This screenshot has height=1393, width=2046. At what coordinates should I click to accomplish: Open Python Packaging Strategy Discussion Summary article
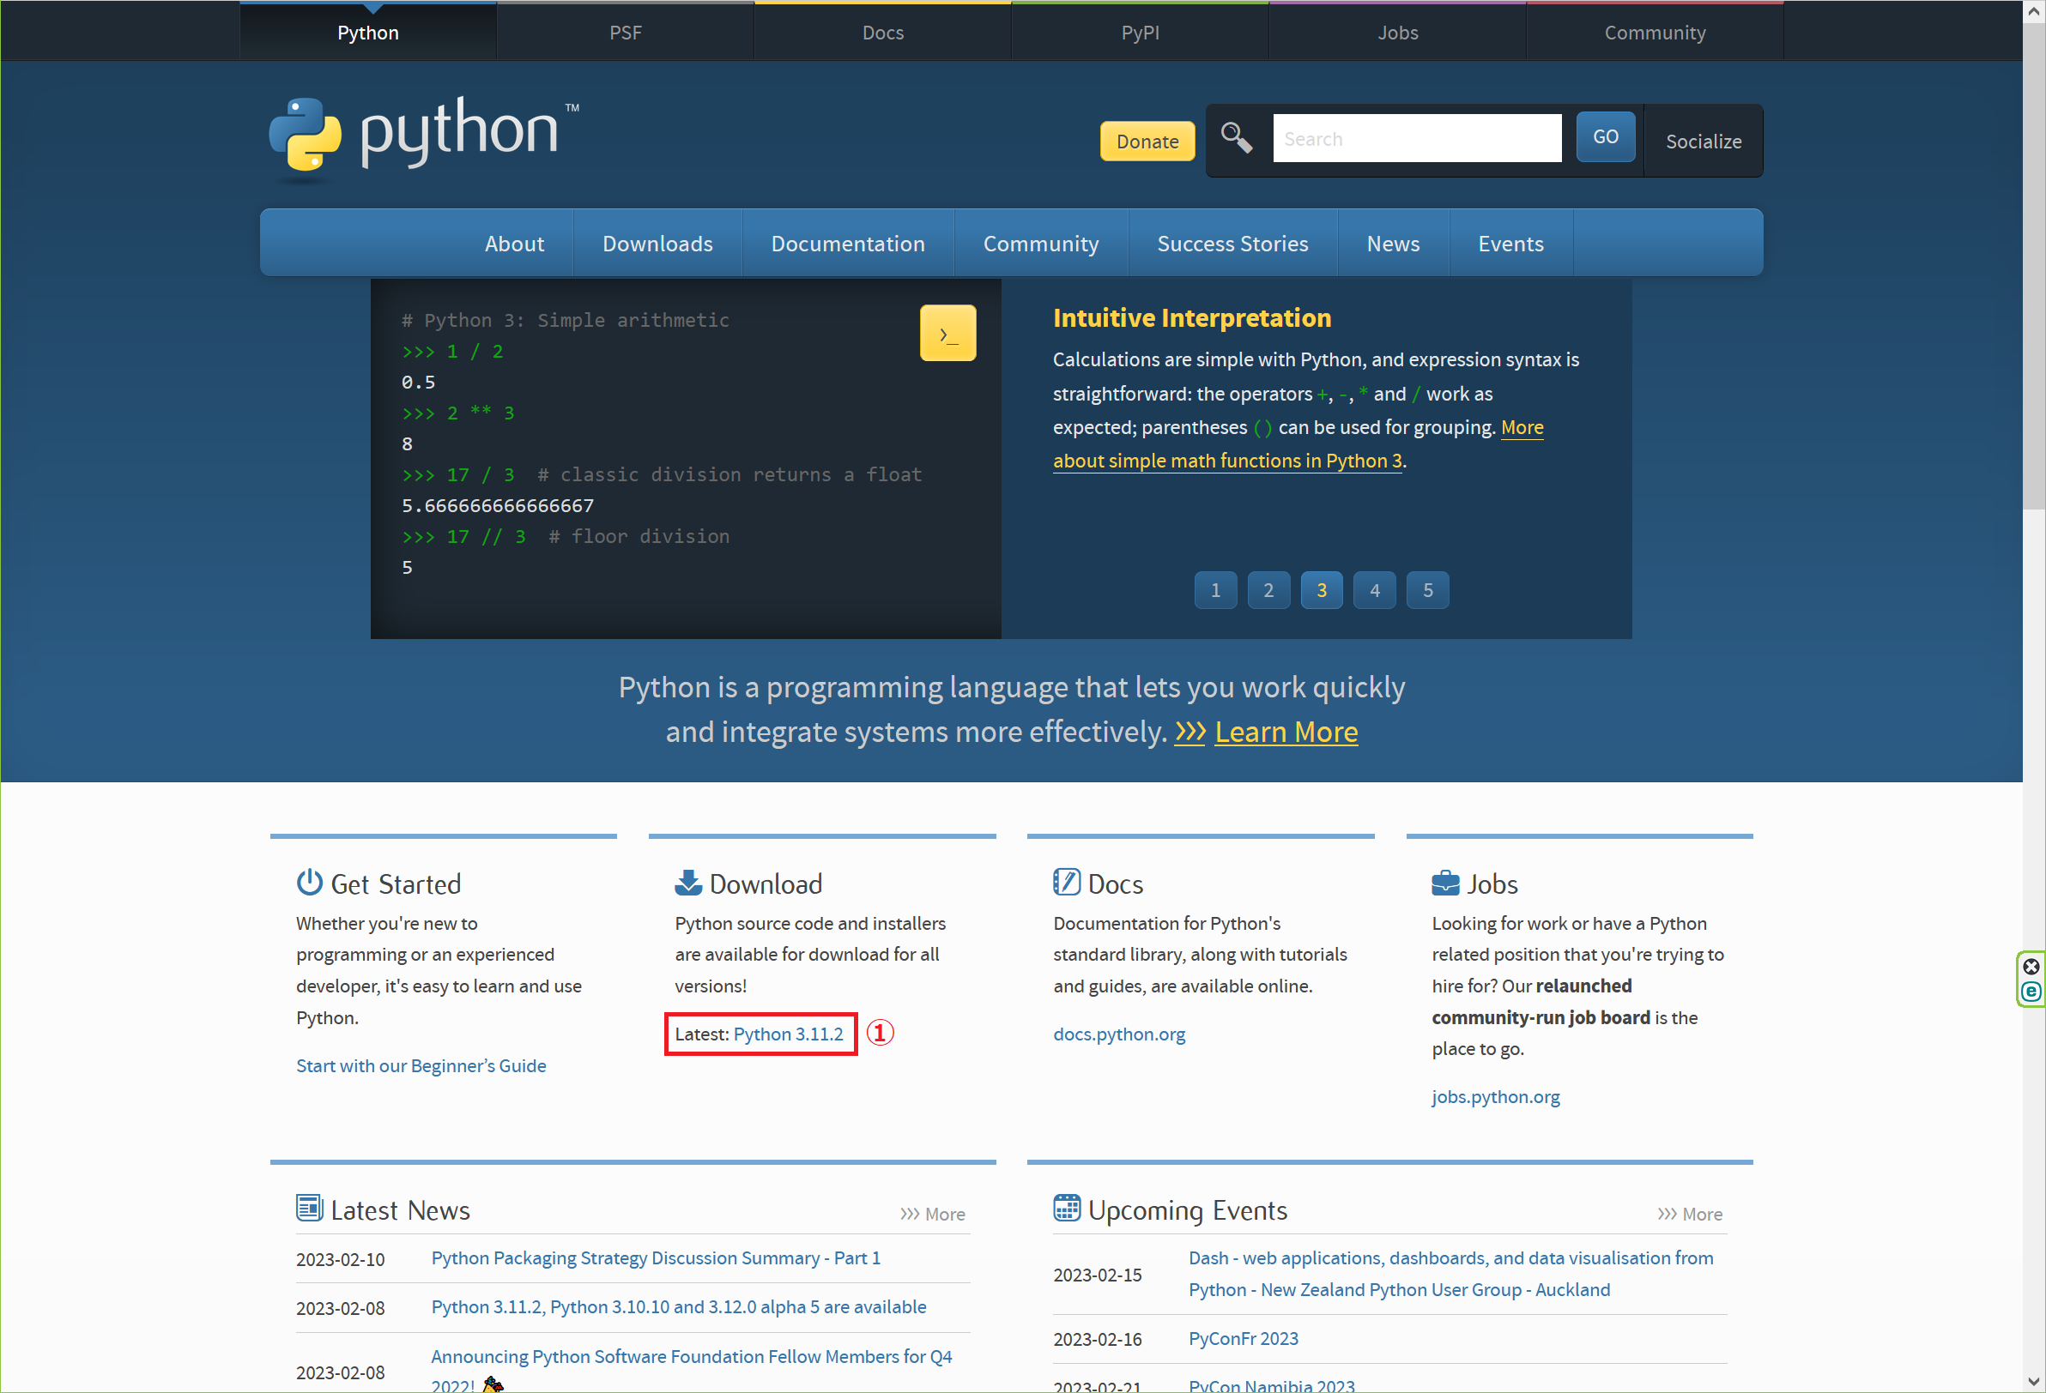pyautogui.click(x=655, y=1258)
